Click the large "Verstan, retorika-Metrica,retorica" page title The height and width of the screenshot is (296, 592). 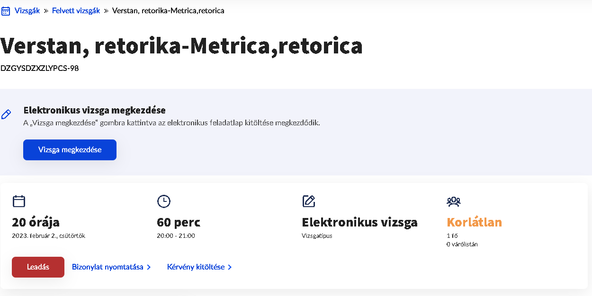click(181, 45)
